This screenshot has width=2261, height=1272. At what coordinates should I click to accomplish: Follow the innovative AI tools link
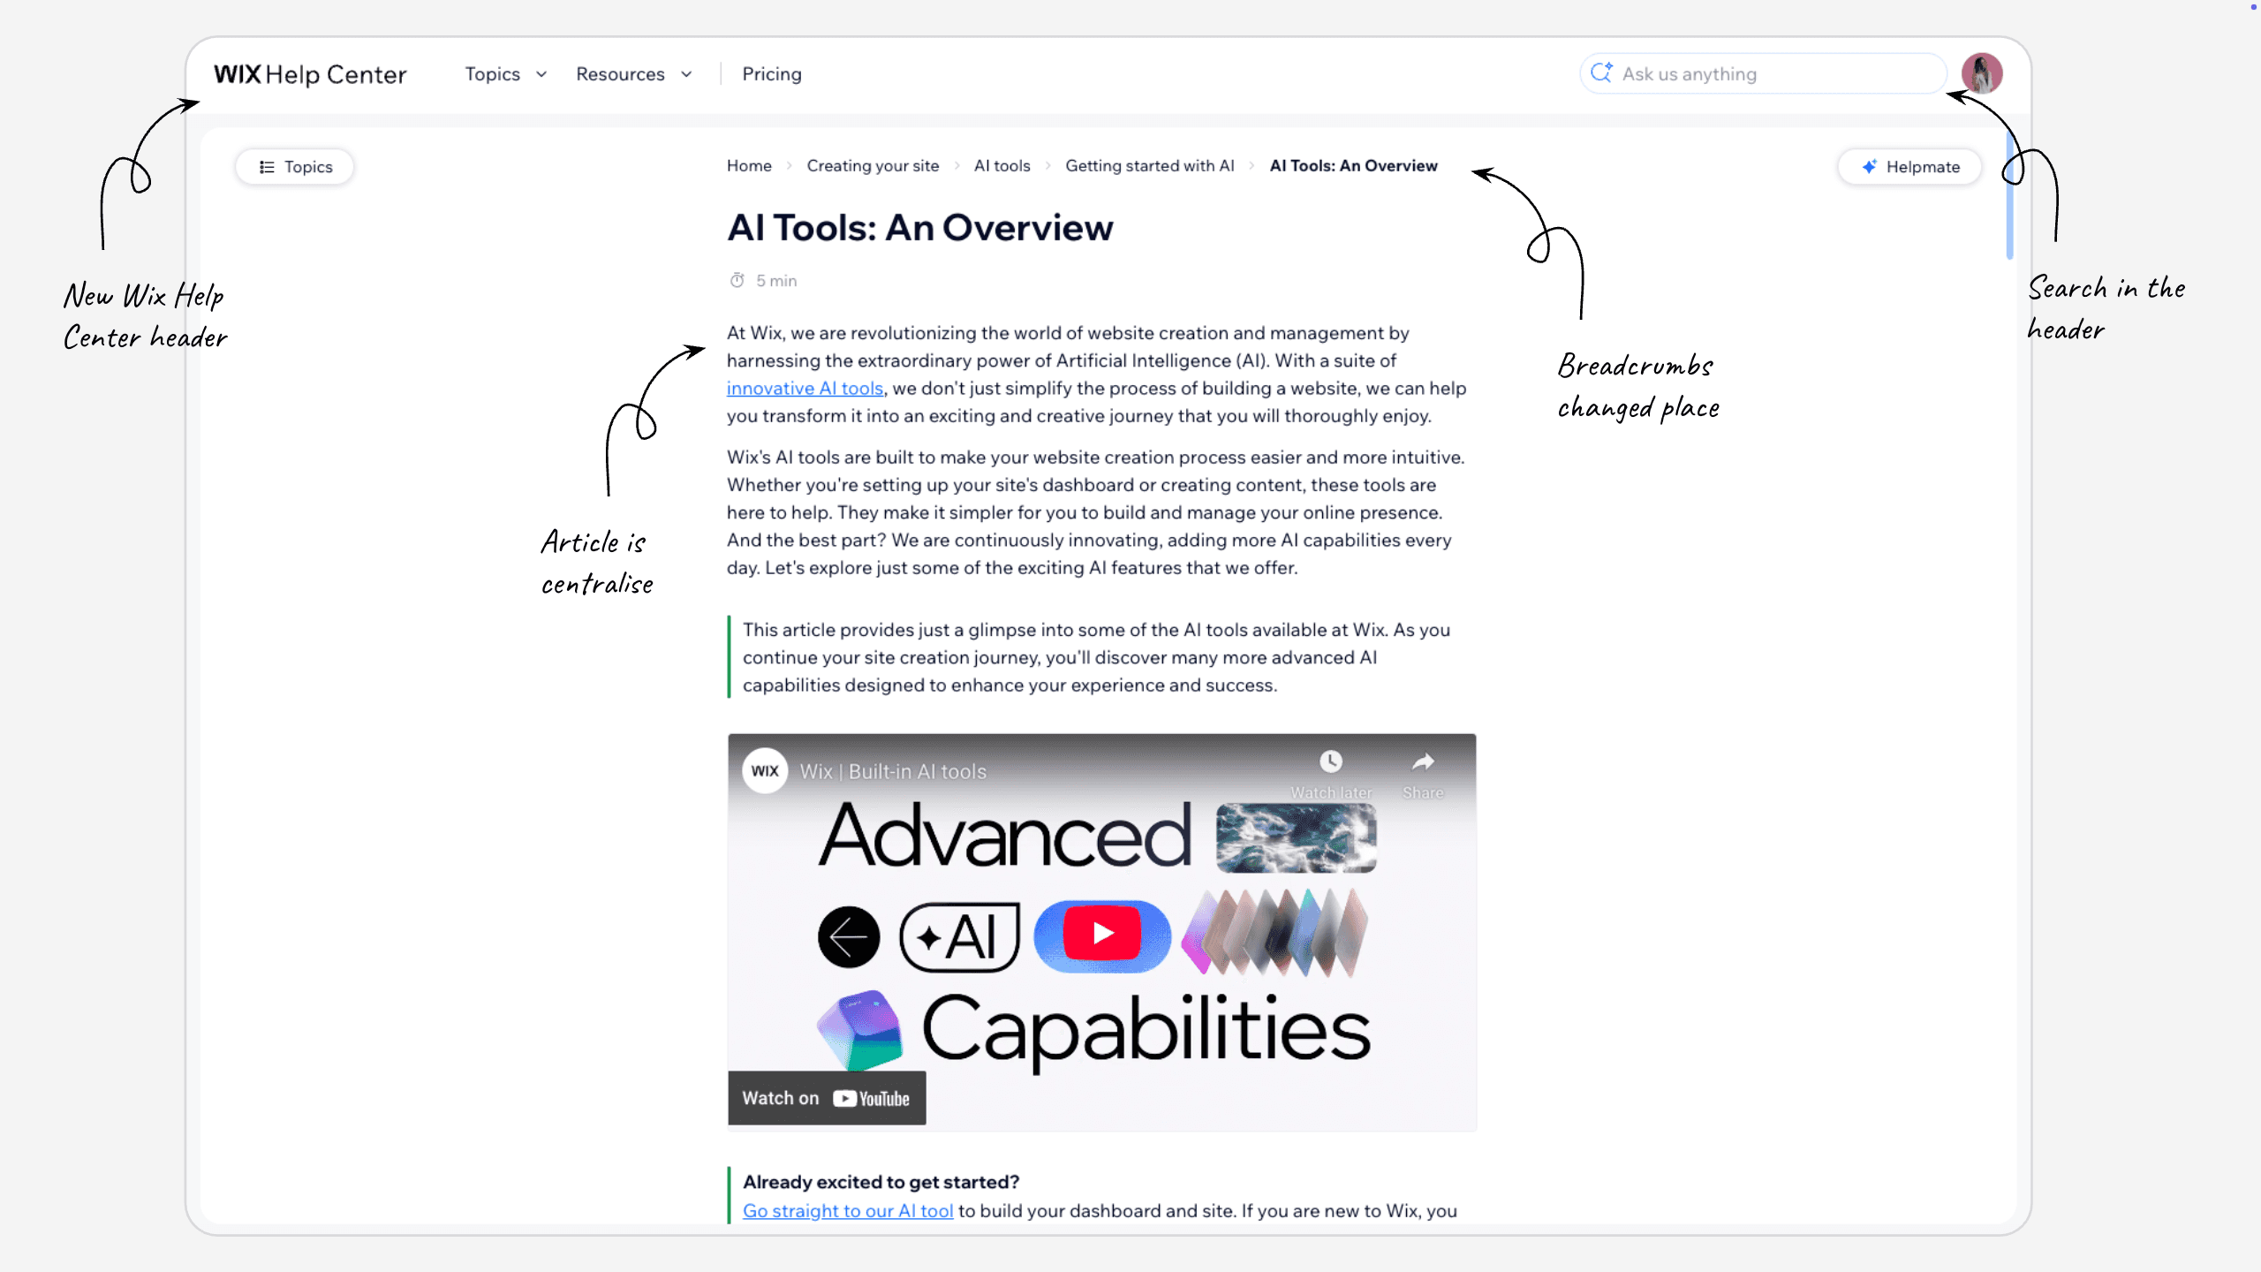[x=805, y=389]
